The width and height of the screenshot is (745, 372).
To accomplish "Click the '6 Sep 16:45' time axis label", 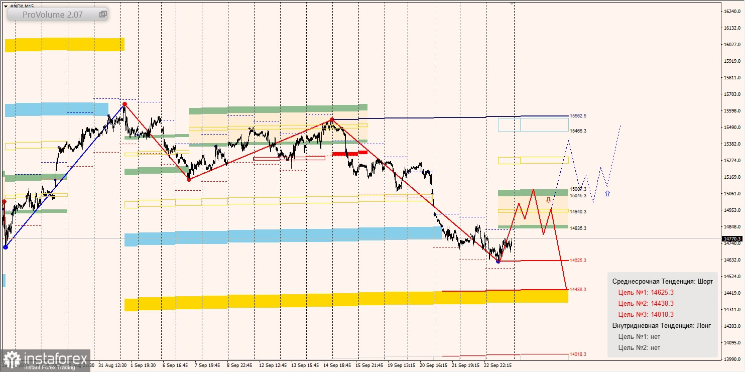I will (175, 365).
